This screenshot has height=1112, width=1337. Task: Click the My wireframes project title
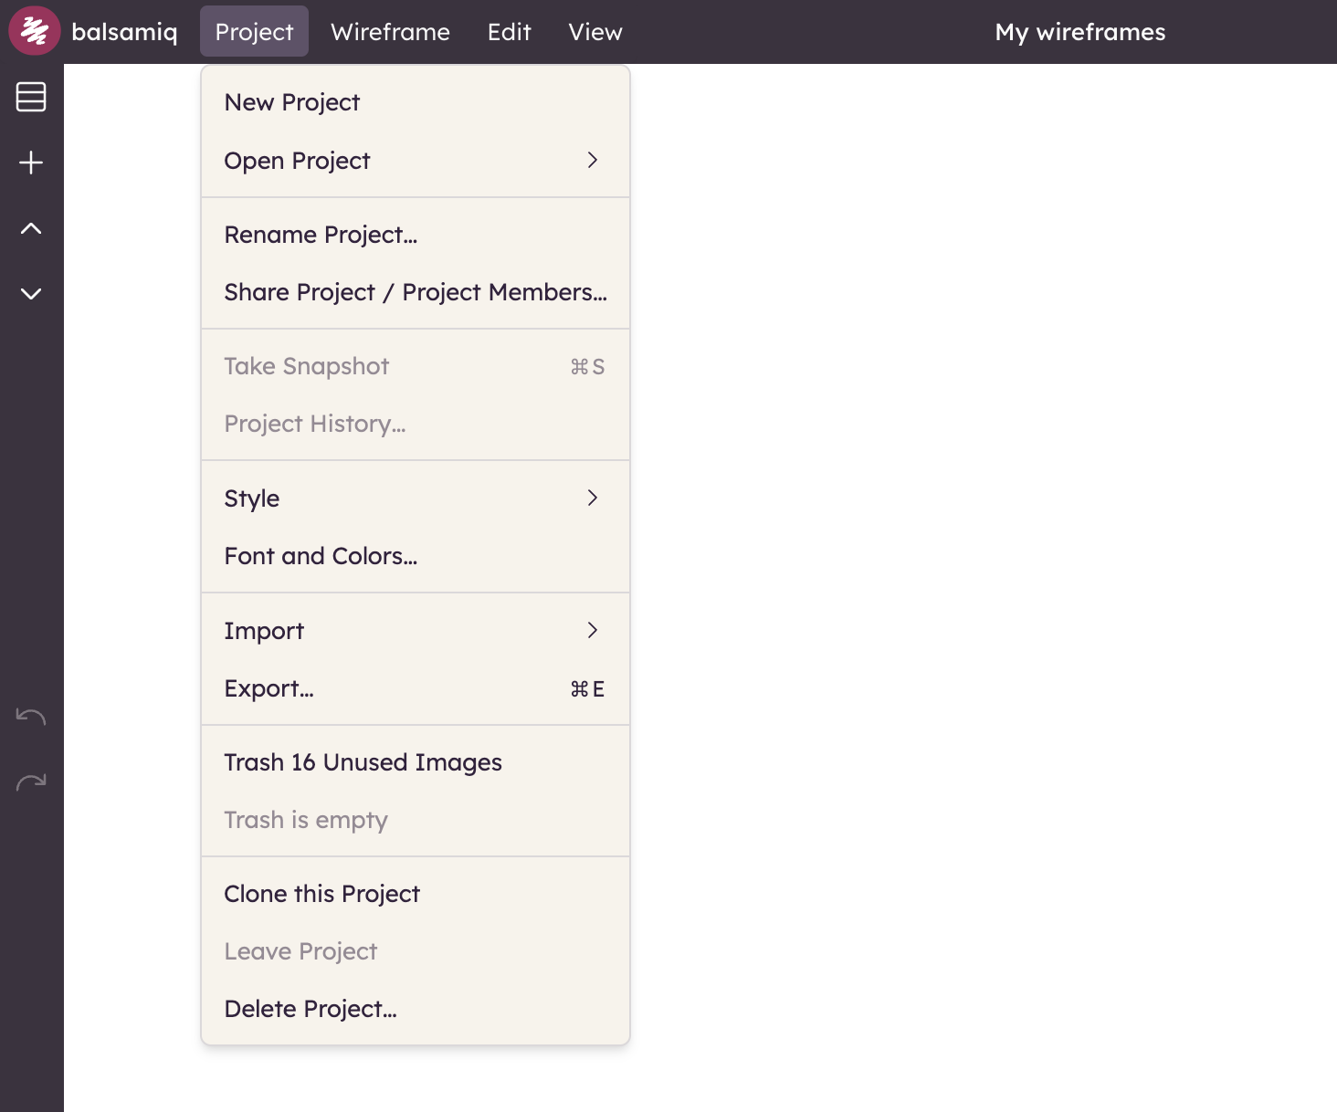click(x=1079, y=32)
